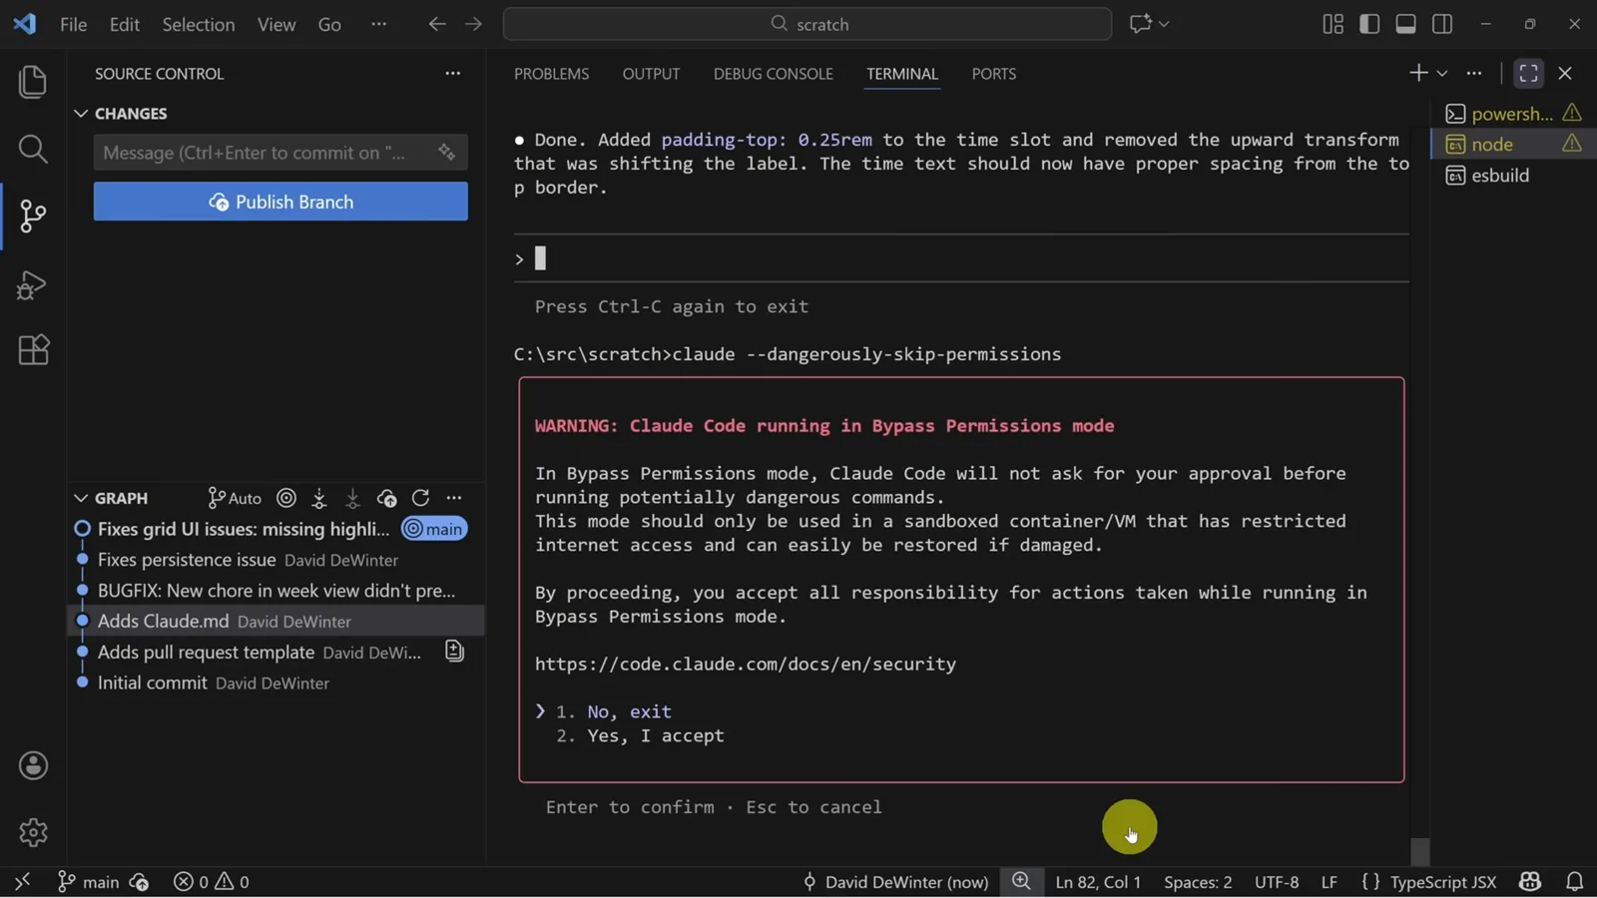Click the notifications bell in status bar

(1574, 882)
